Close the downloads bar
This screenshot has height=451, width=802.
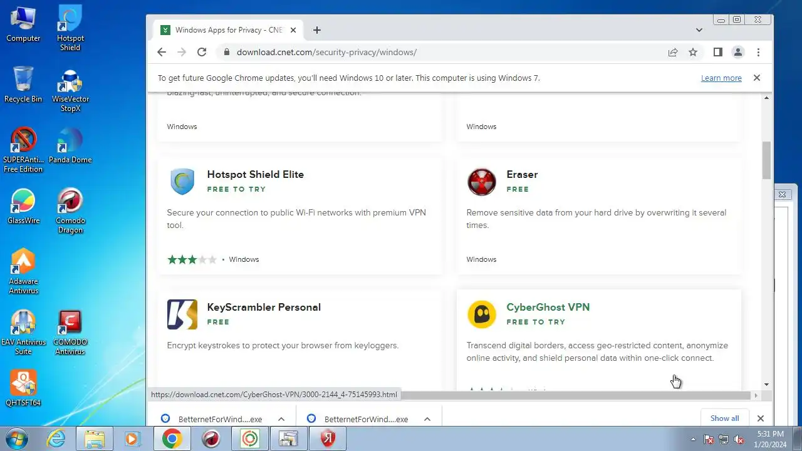761,418
